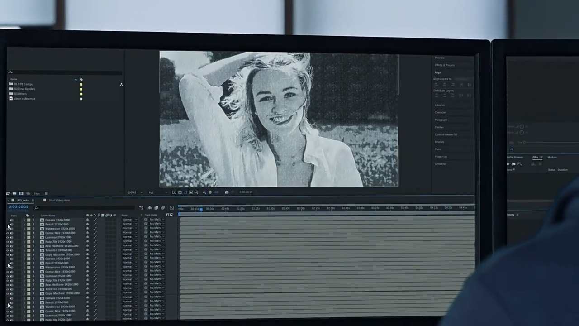
Task: Enable region of interest in viewer
Action: [x=190, y=192]
